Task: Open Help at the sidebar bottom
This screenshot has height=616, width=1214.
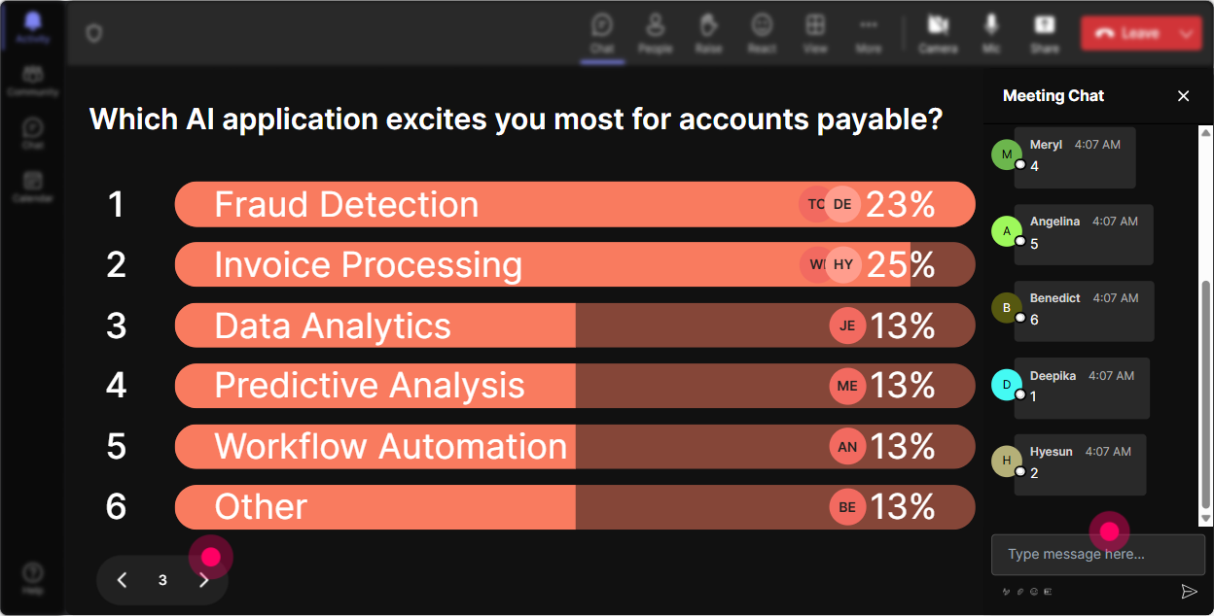Action: point(33,577)
